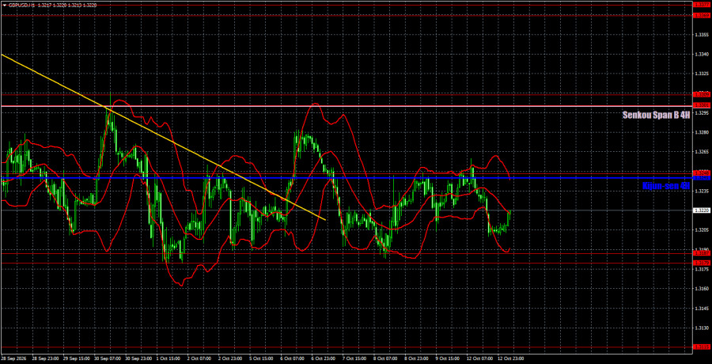Viewport: 712px width, 364px height.
Task: Click the 7 Oct 15:00 time label
Action: pos(355,358)
